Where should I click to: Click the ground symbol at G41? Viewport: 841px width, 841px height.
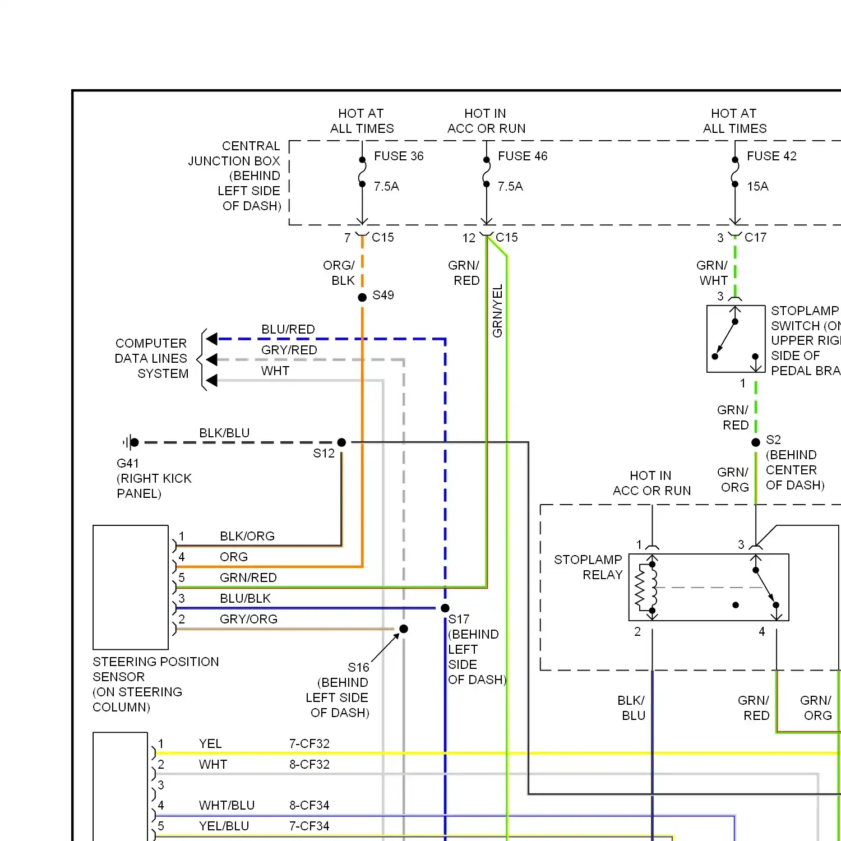coord(131,442)
